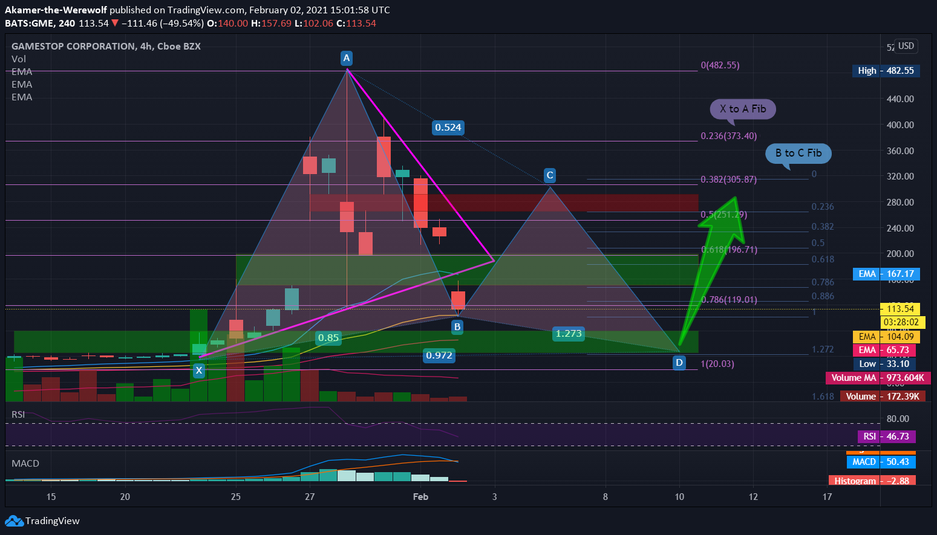Image resolution: width=937 pixels, height=535 pixels.
Task: Click the RSI pane title
Action: pos(18,415)
